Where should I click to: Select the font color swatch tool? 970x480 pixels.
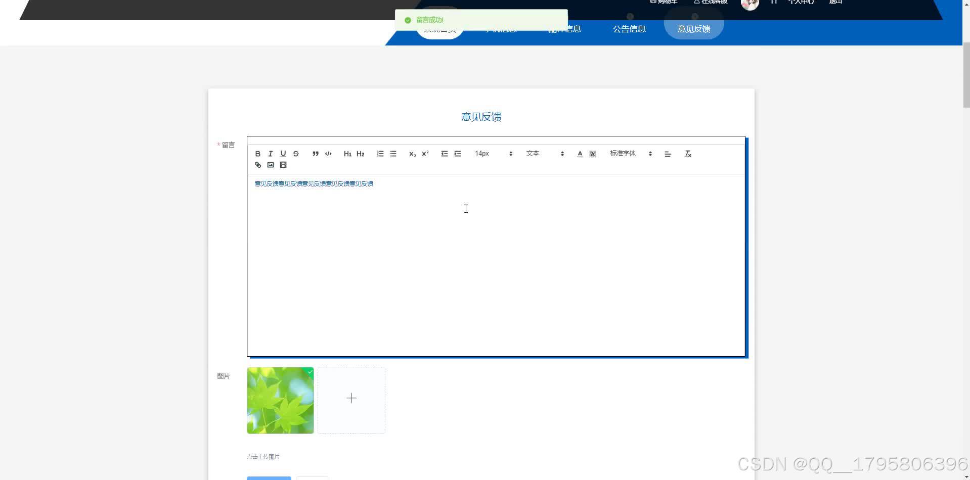(580, 154)
